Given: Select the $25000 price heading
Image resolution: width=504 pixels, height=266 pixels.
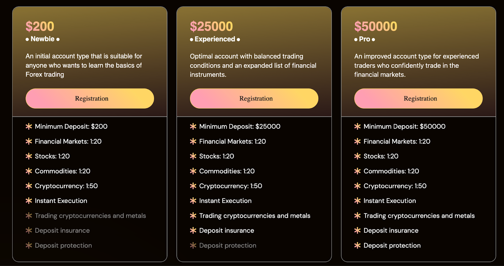Looking at the screenshot, I should point(211,26).
